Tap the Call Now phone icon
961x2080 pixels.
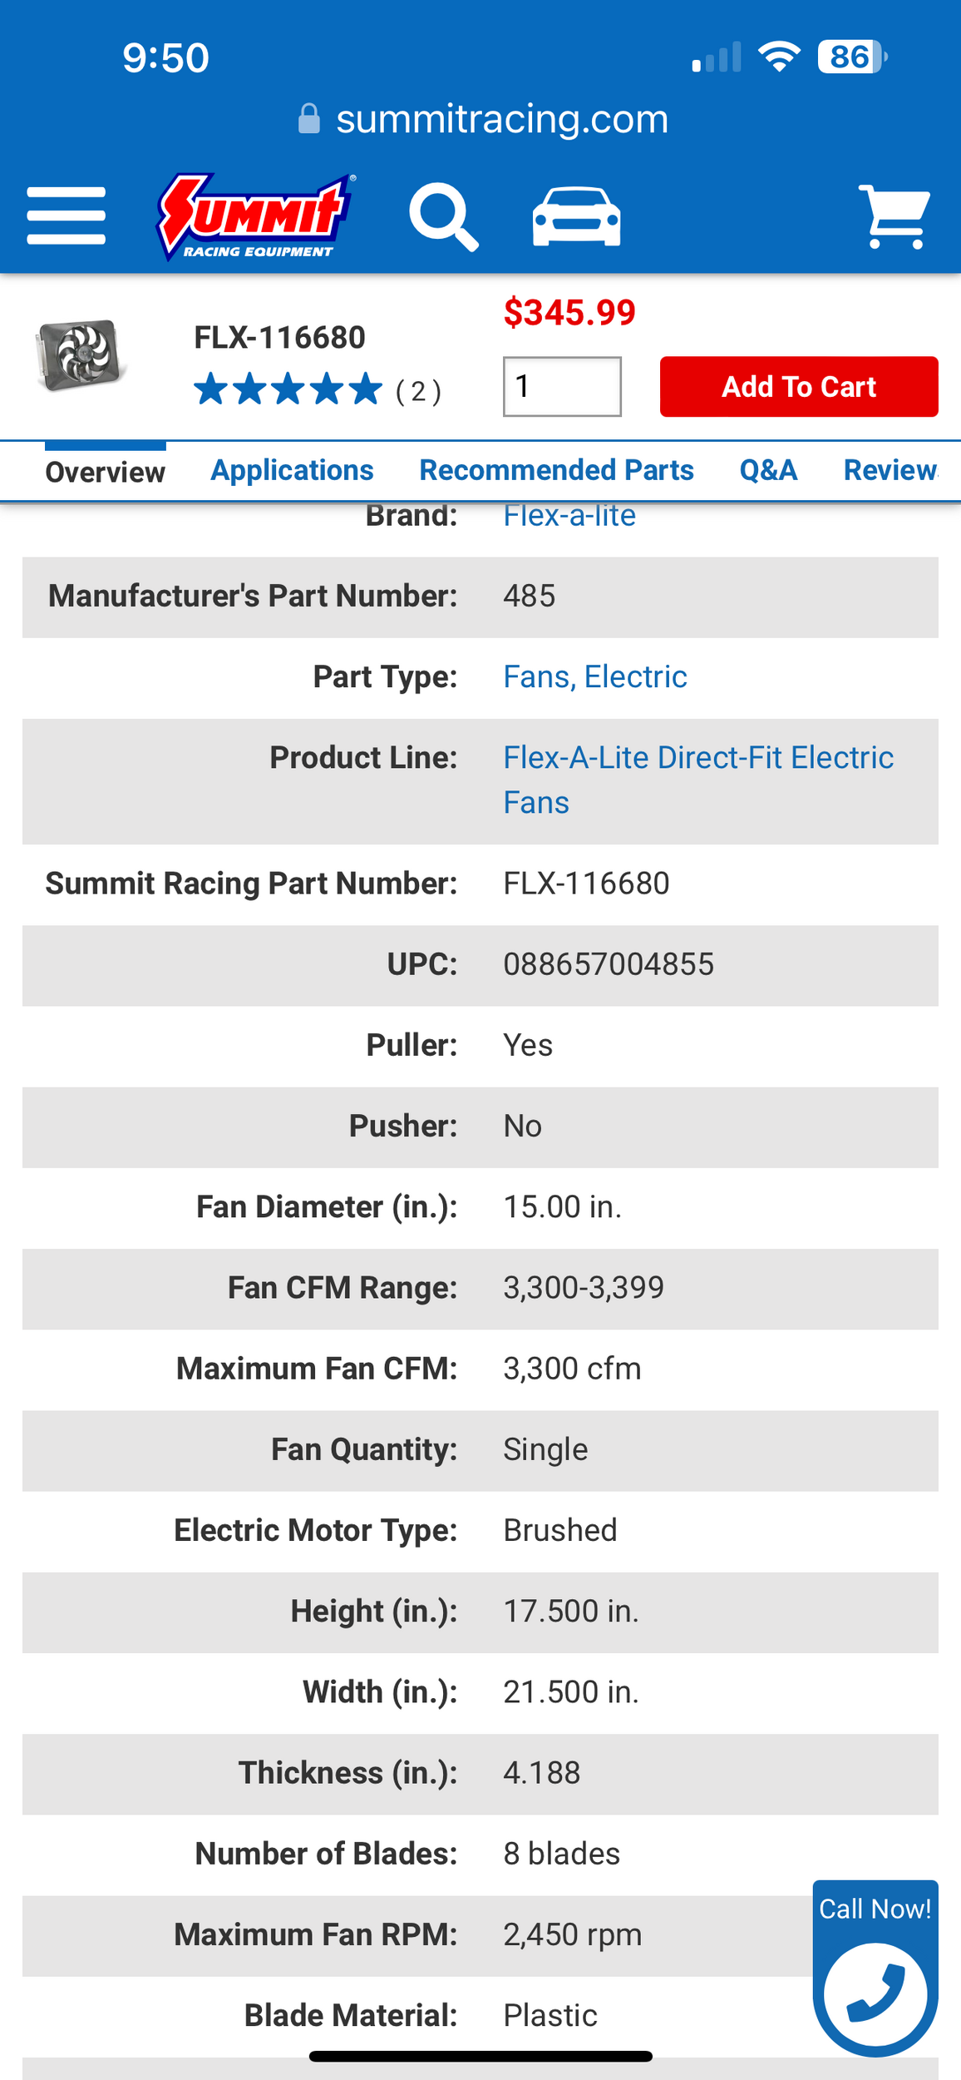[x=875, y=1994]
